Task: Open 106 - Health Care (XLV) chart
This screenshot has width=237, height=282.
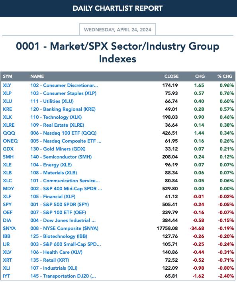Action: click(x=57, y=252)
